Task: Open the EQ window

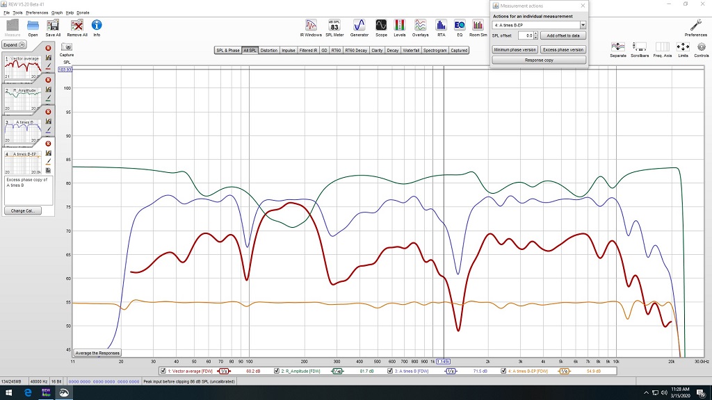Action: [x=460, y=26]
